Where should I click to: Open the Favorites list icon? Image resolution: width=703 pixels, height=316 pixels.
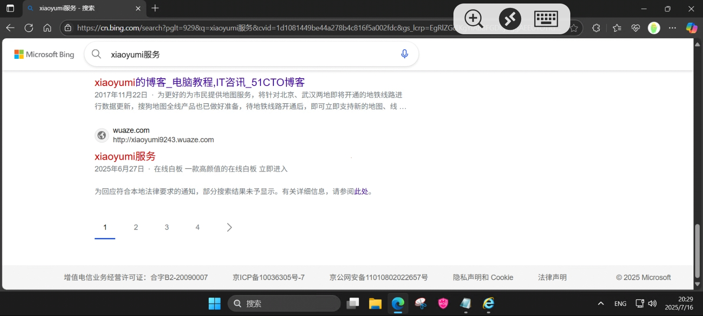(x=617, y=28)
